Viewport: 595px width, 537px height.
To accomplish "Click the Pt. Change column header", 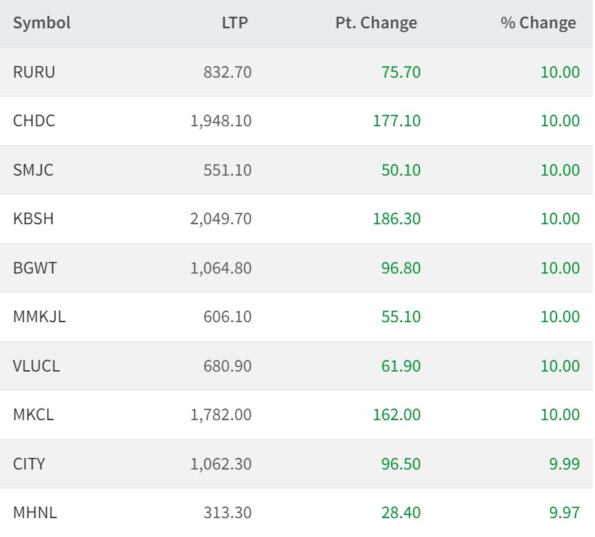I will coord(376,22).
